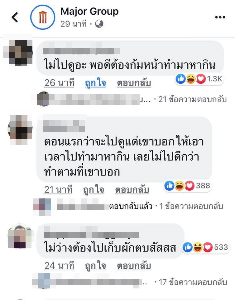
Task: Toggle ถูกใจ on the 21 นาที comment
Action: [94, 190]
